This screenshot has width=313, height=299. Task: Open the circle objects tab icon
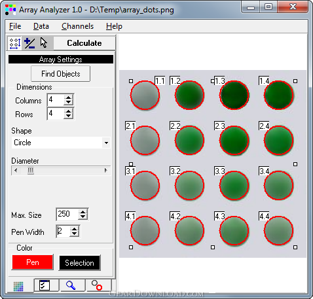(x=97, y=285)
